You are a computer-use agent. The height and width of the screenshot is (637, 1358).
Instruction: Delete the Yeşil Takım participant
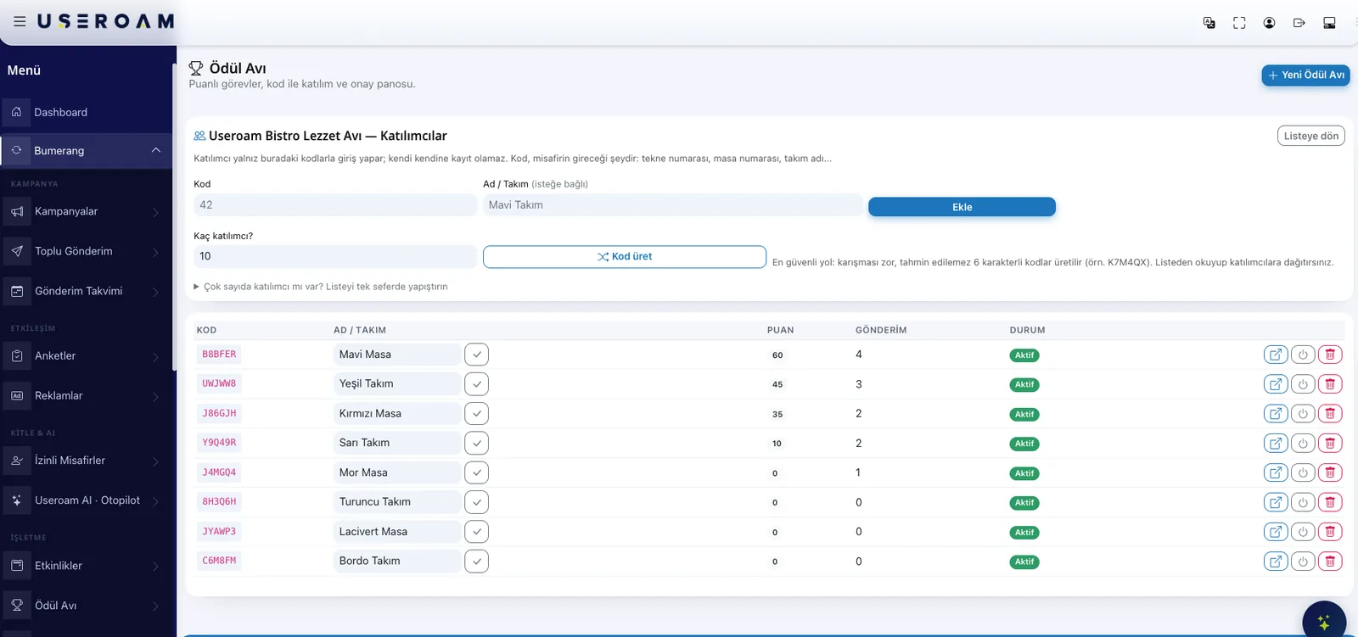tap(1330, 384)
